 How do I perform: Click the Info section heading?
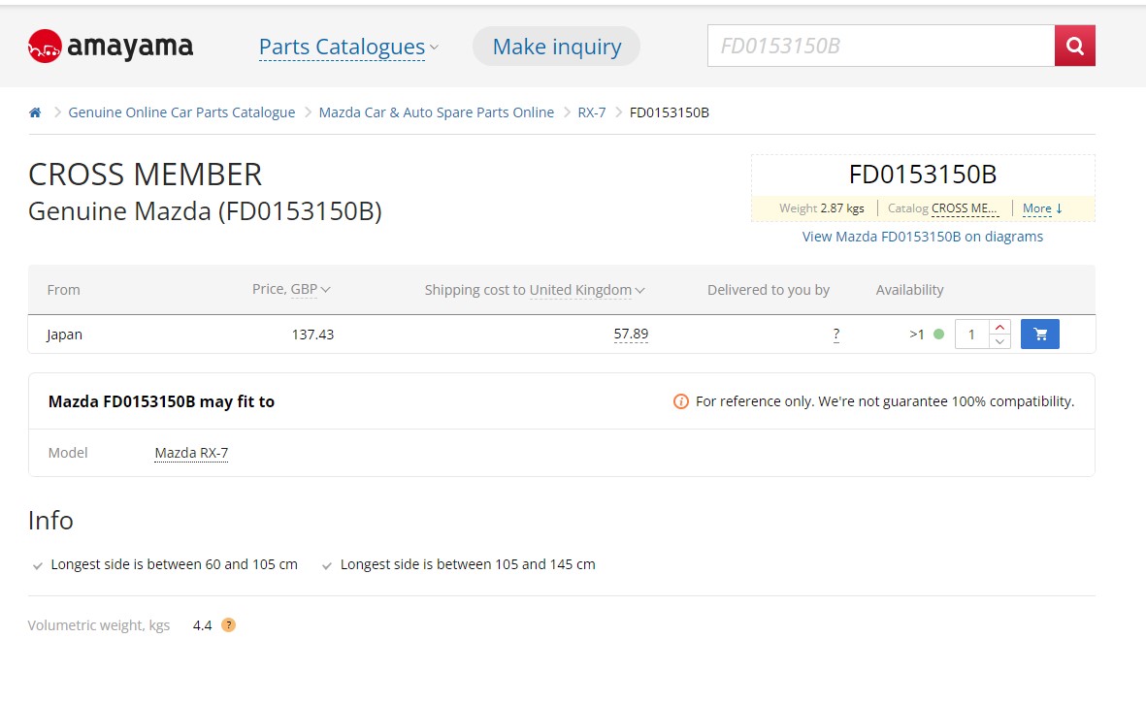click(50, 521)
